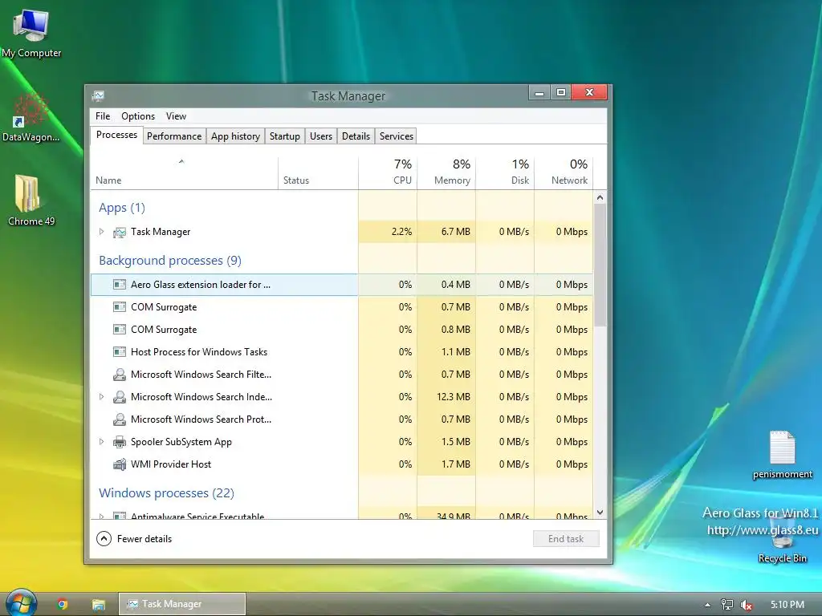
Task: Select the Host Process for Windows Tasks row
Action: (342, 352)
